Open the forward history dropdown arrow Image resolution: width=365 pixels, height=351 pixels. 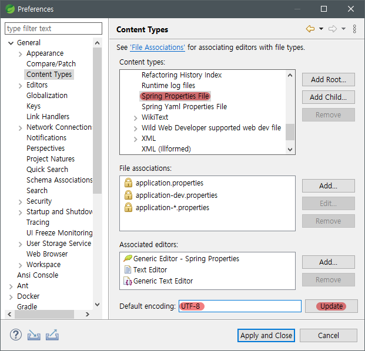tap(344, 29)
